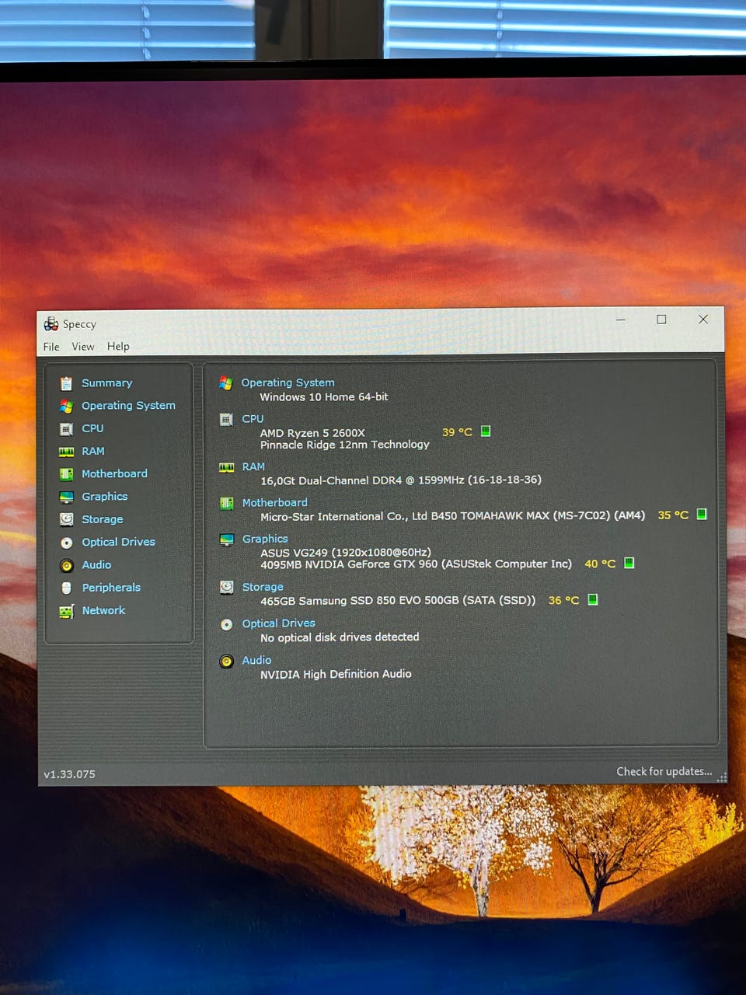
Task: Click the Summary clipboard icon in sidebar
Action: tap(66, 383)
